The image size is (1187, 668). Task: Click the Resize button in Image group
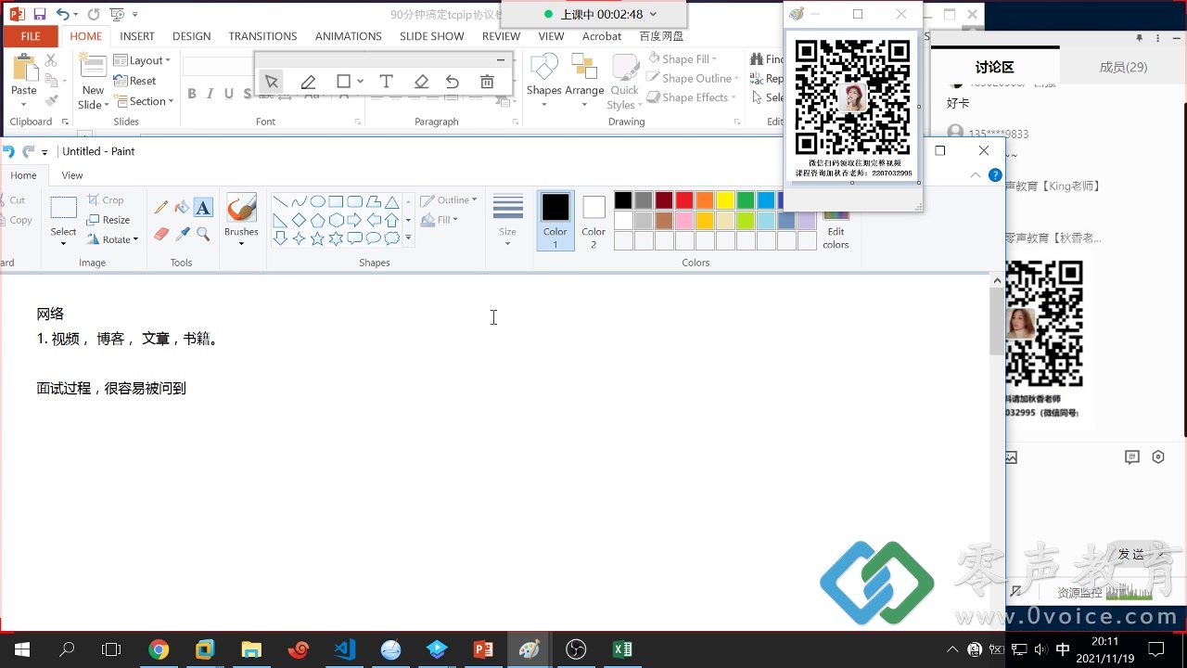click(108, 220)
